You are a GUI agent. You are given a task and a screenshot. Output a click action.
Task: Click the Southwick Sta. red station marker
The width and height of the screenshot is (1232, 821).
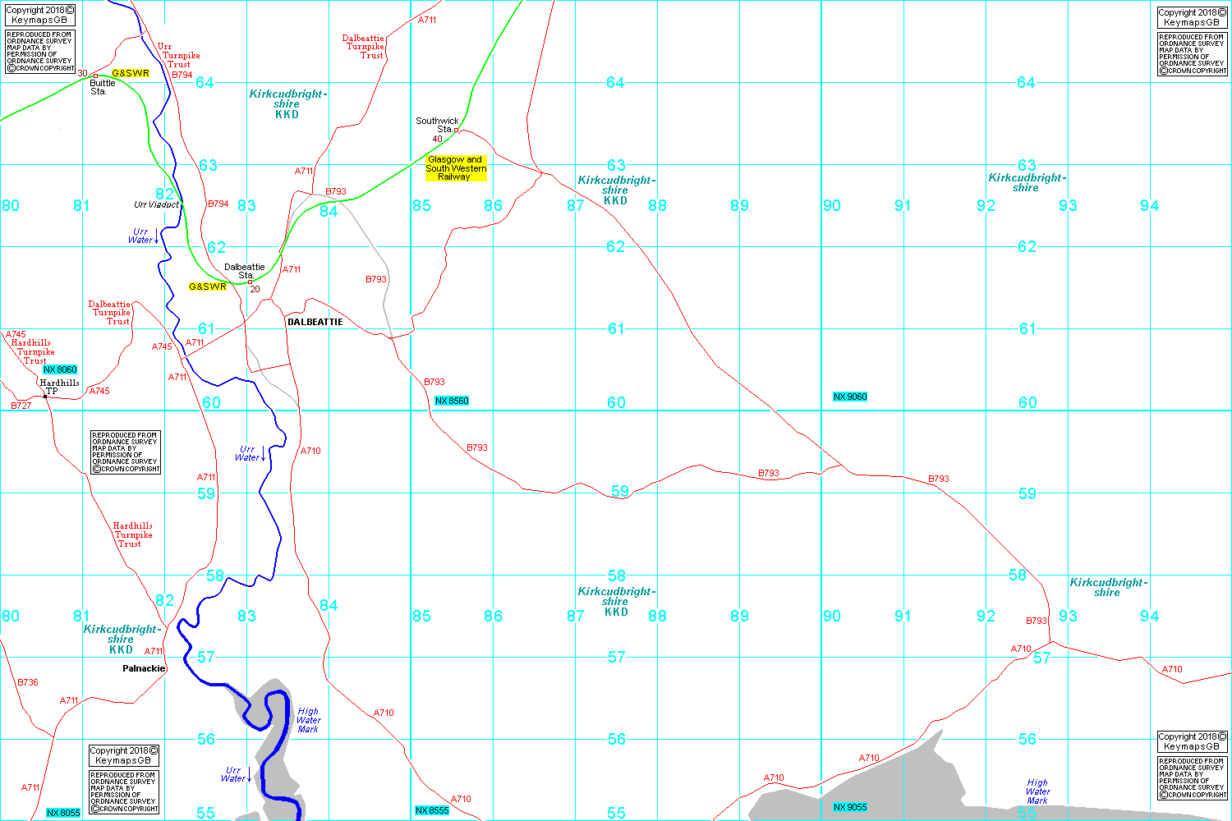pos(457,130)
